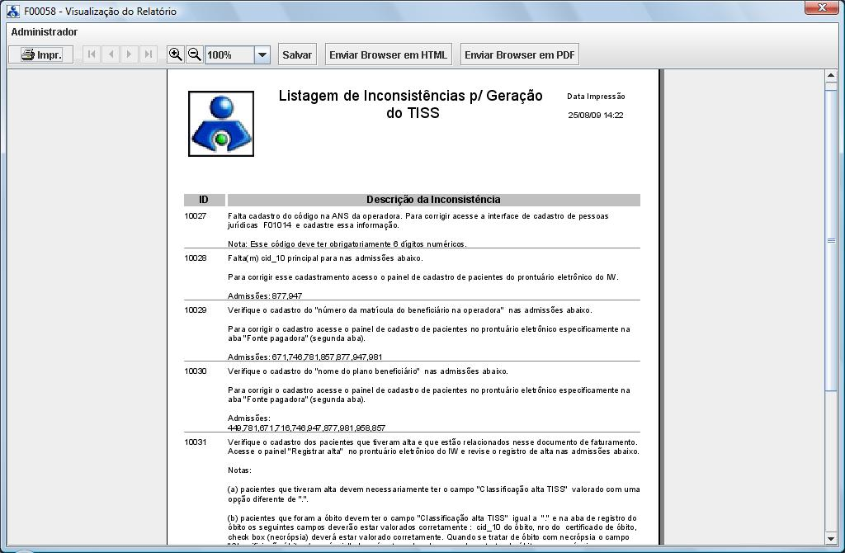The image size is (845, 553).
Task: Select inconsistency ID 10027
Action: point(195,216)
